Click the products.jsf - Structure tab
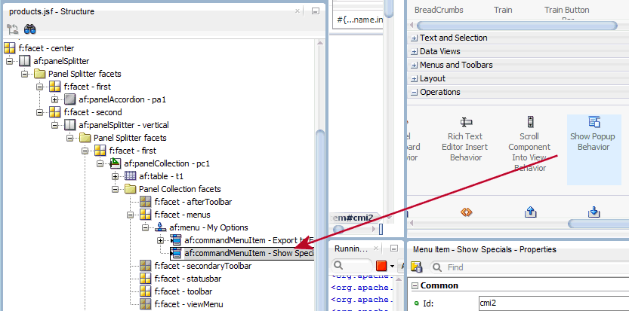 click(x=52, y=11)
